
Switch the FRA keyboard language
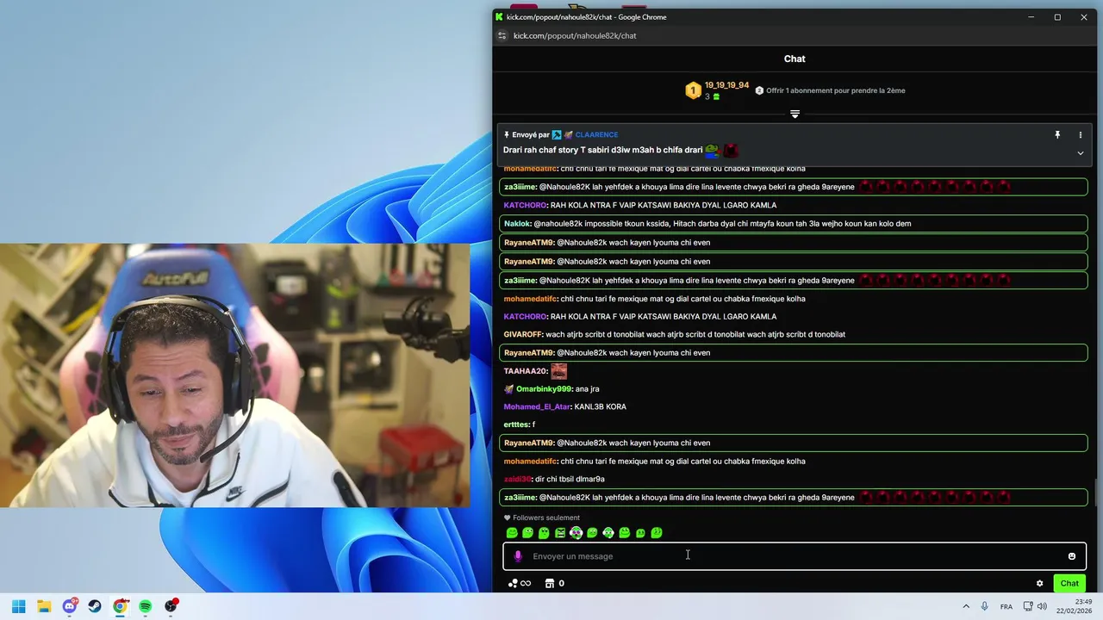coord(1006,606)
